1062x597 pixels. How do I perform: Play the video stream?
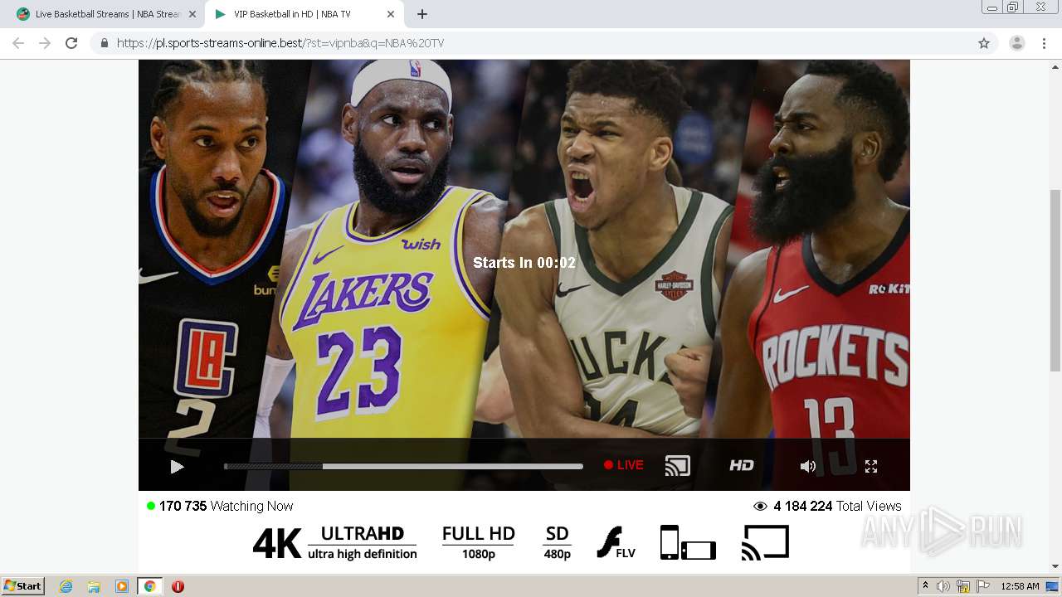coord(176,467)
